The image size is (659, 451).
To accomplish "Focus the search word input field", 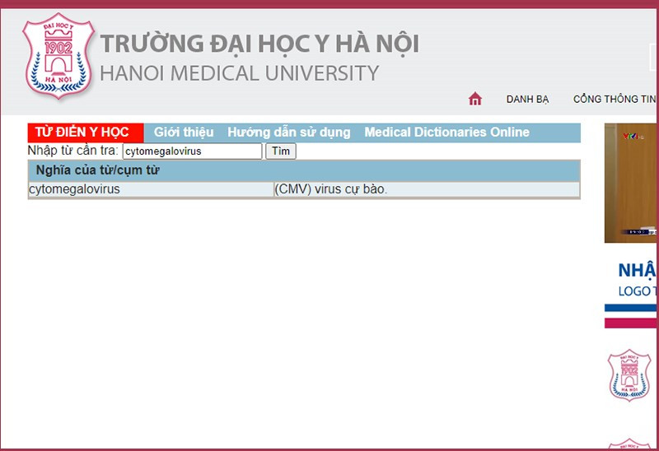I will [193, 151].
